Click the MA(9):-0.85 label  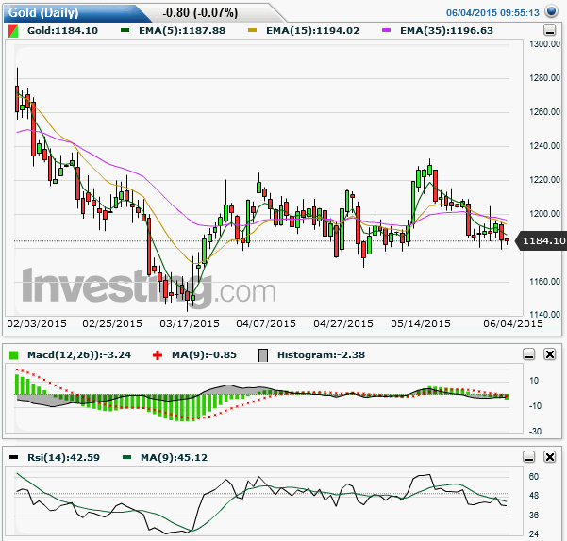204,355
